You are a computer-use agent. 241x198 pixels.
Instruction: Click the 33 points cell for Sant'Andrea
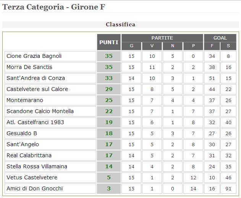point(109,78)
